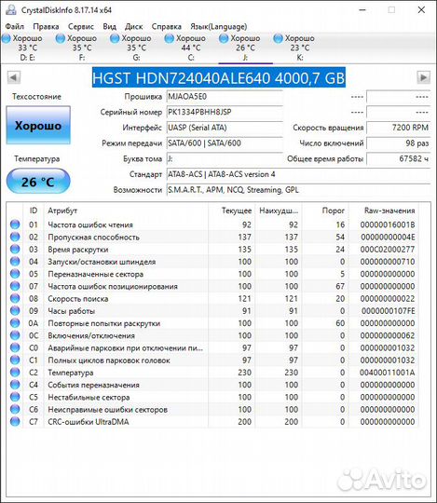The image size is (437, 503).
Task: Open the Язык(Language) menu
Action: (218, 26)
